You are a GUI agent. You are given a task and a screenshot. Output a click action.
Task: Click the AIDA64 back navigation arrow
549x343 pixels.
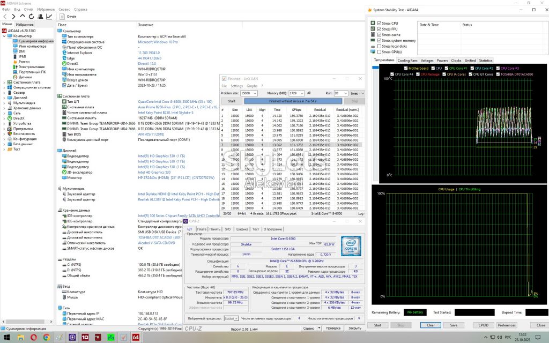coord(5,17)
